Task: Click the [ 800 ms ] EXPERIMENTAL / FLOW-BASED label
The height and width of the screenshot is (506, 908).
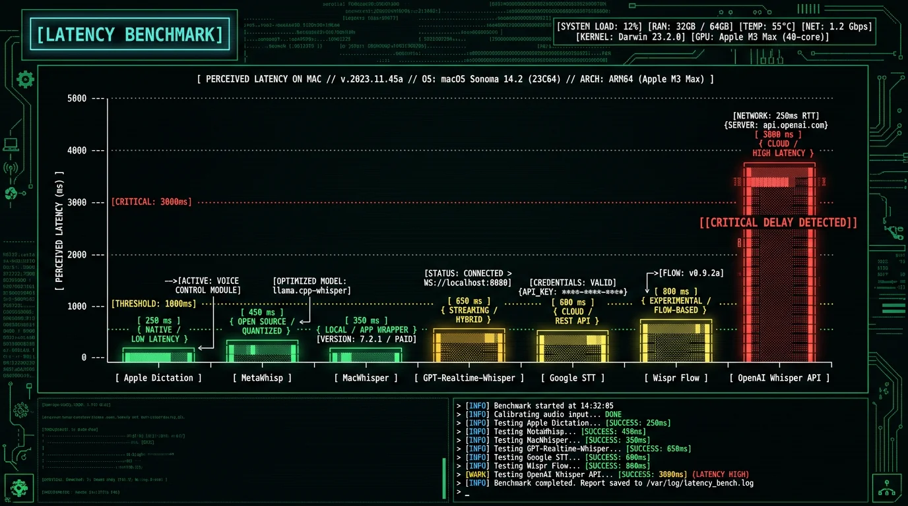Action: coord(676,300)
